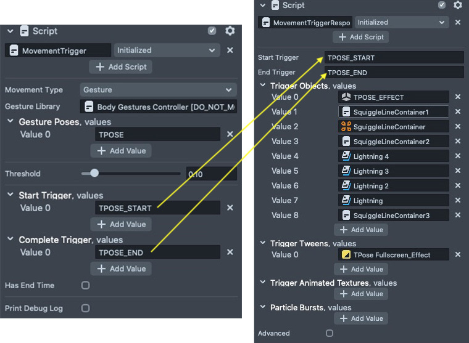Screen dimensions: 469x343
Task: Collapse the Trigger Tweens values list
Action: coord(263,243)
